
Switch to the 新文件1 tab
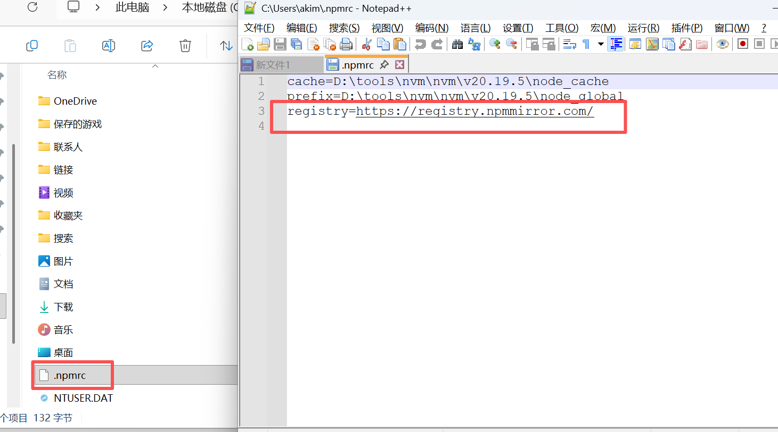(x=273, y=65)
